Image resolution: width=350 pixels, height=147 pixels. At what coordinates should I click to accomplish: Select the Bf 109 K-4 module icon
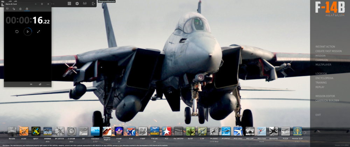click(x=59, y=131)
